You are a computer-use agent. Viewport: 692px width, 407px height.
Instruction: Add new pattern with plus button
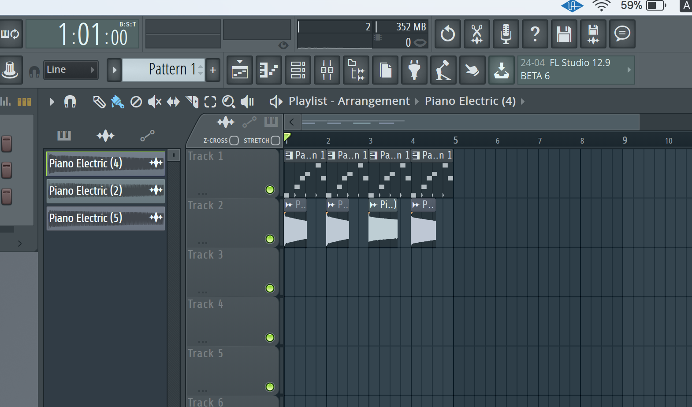click(213, 70)
